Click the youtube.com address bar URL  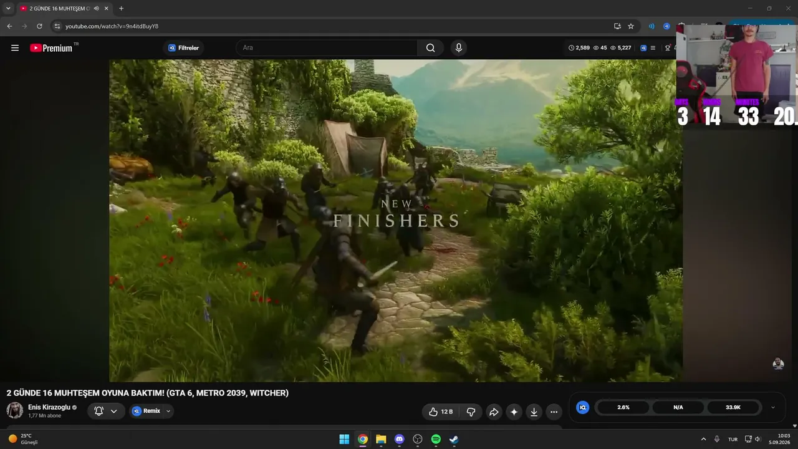click(x=112, y=26)
